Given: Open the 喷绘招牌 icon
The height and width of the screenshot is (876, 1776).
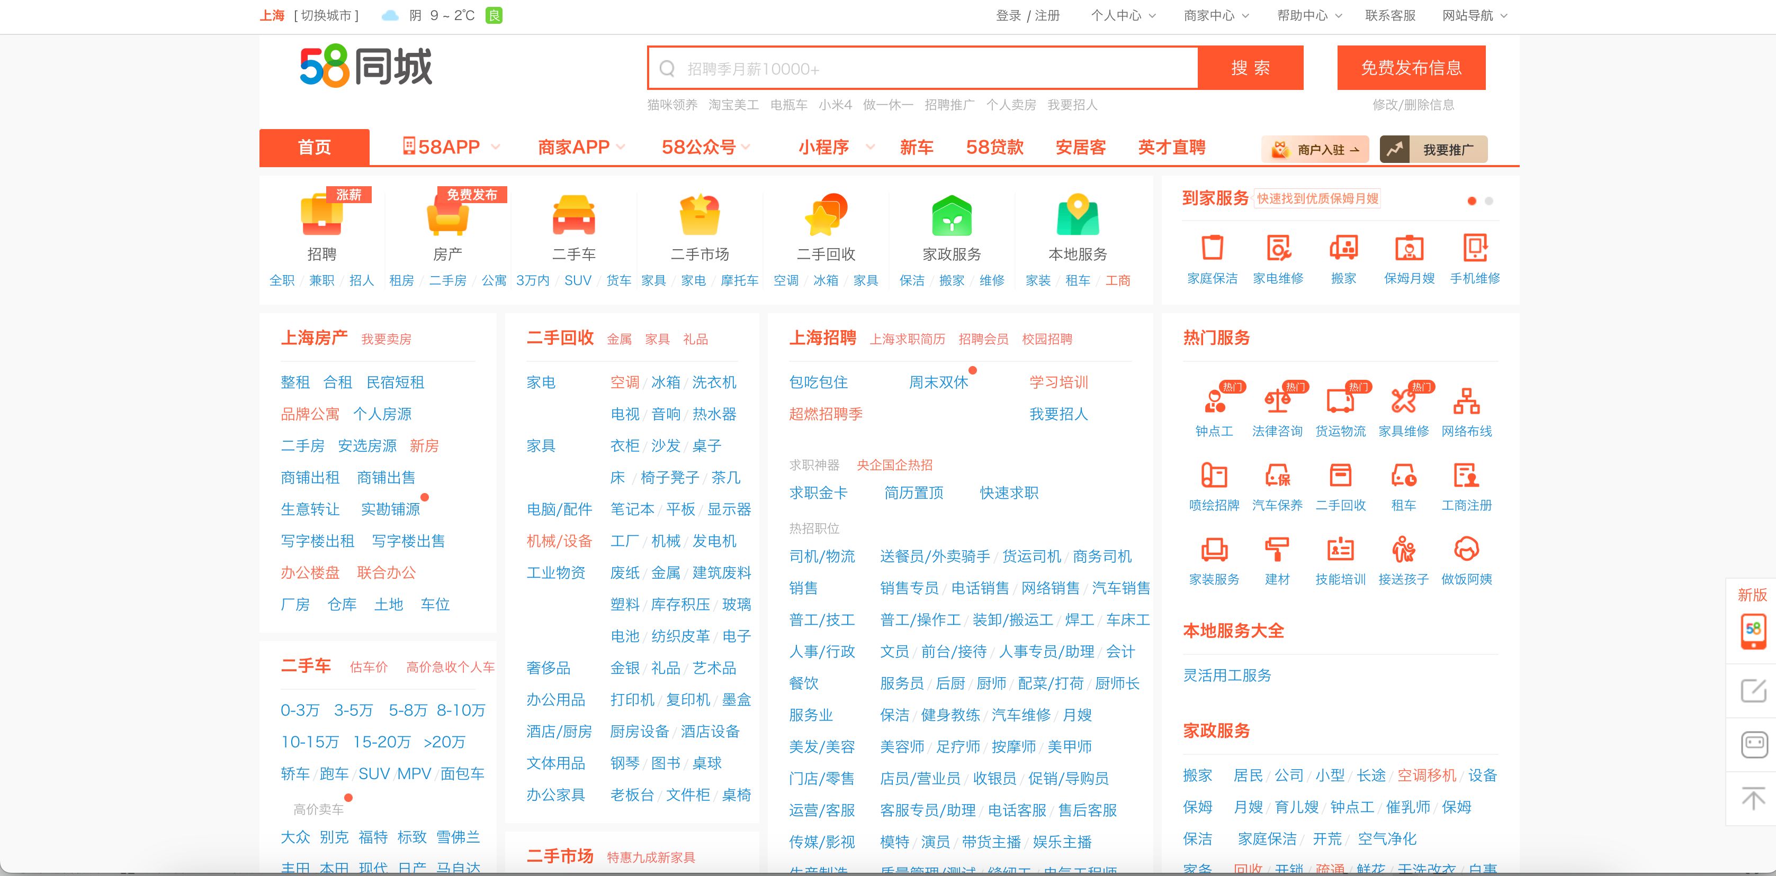Looking at the screenshot, I should pyautogui.click(x=1214, y=474).
